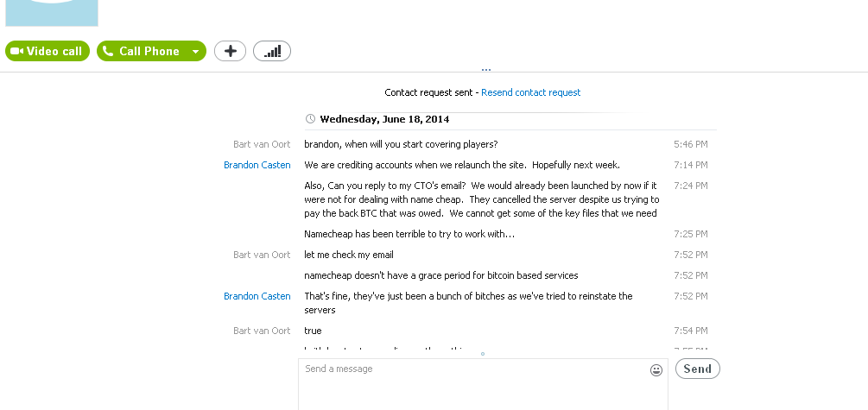
Task: Click the phone handset icon in Call Phone
Action: 108,51
